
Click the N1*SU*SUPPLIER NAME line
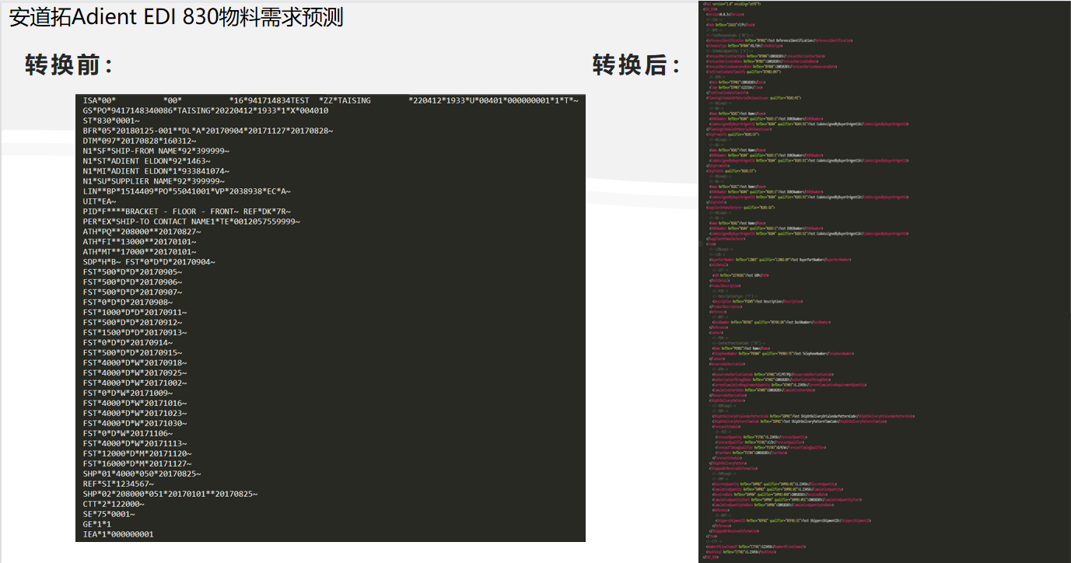pos(153,181)
